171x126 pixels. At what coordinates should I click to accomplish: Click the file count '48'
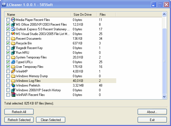click(101, 85)
